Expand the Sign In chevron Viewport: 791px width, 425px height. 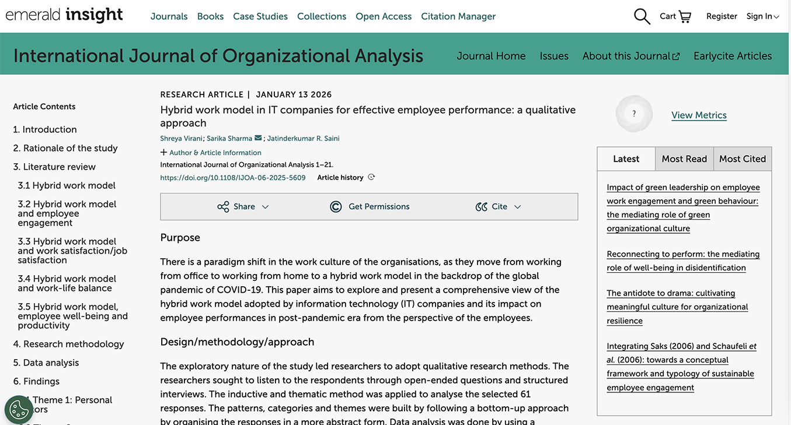776,16
